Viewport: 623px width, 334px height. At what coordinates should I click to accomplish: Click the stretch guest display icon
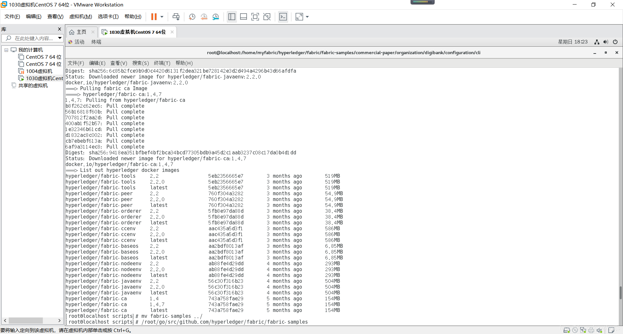pos(299,17)
